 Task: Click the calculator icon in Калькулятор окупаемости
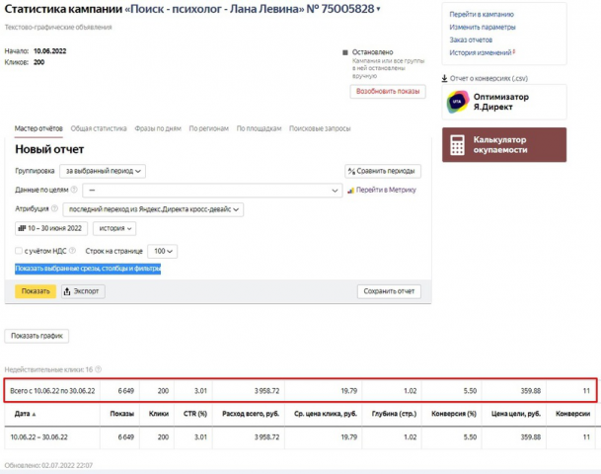pos(457,144)
